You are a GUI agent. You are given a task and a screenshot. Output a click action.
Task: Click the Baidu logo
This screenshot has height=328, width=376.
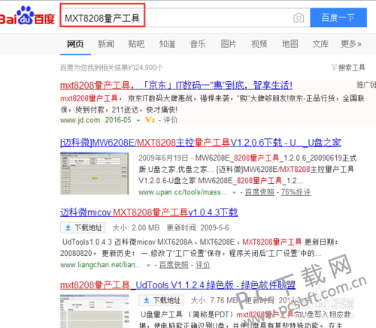click(27, 16)
